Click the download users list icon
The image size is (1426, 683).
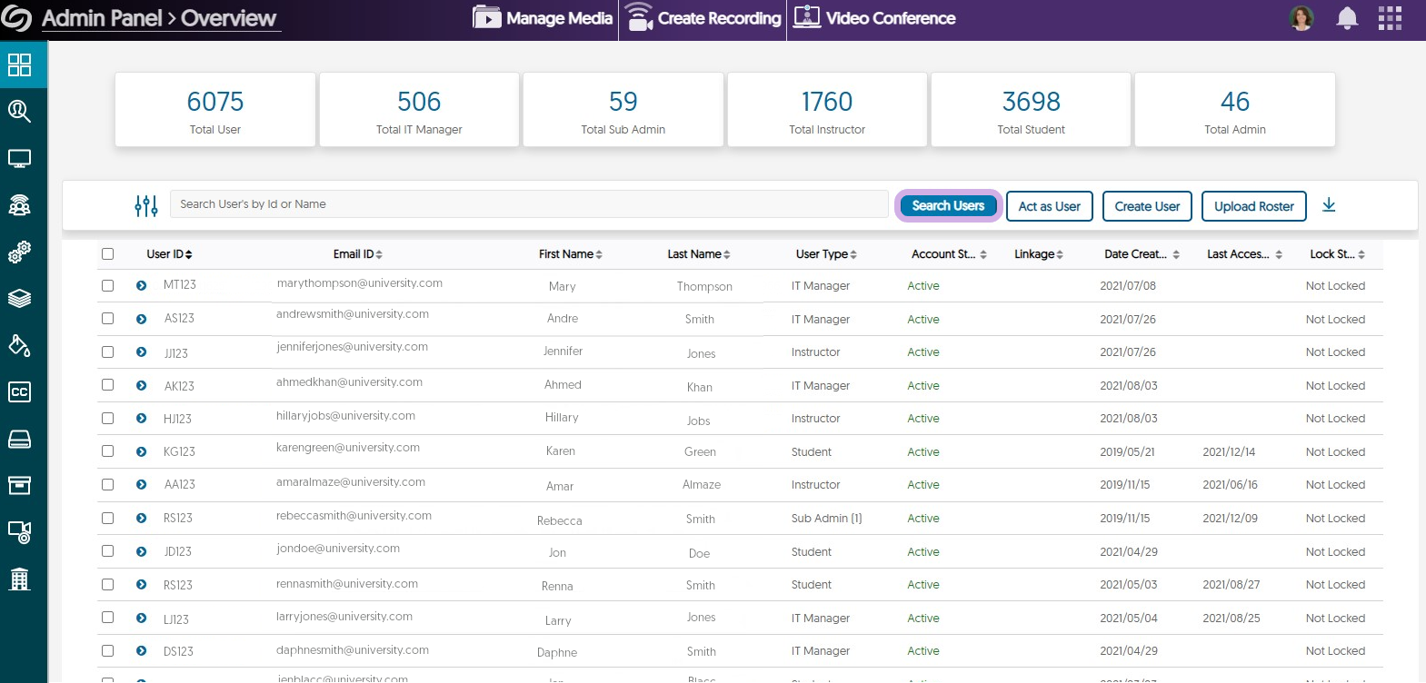1328,205
